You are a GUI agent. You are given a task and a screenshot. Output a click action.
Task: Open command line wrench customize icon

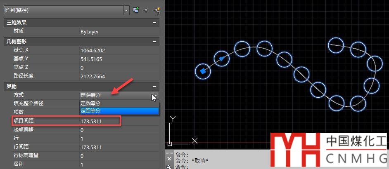click(169, 167)
